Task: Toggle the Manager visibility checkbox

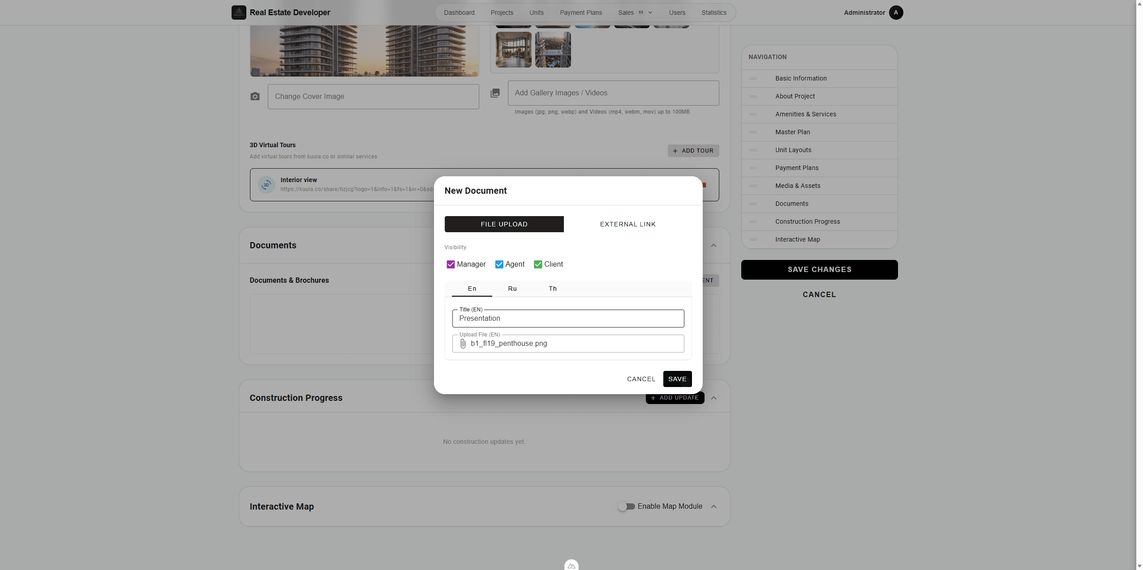Action: (x=451, y=264)
